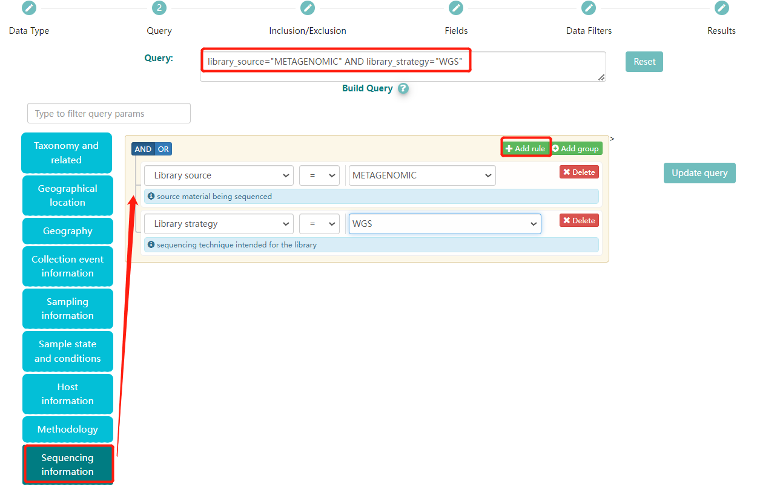Click the Reset button
Screen dimensions: 757x487
coord(644,62)
